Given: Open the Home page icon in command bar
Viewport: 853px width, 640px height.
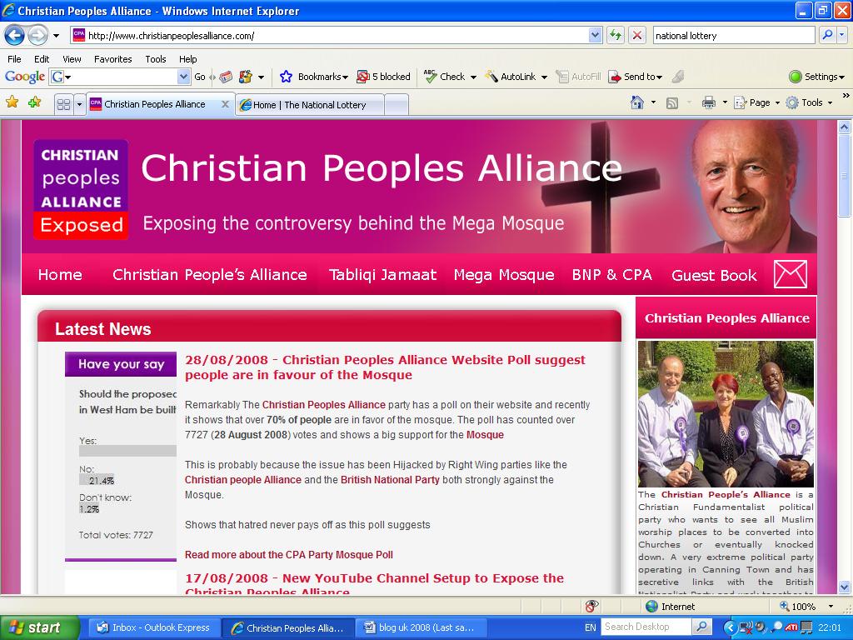Looking at the screenshot, I should pos(637,102).
